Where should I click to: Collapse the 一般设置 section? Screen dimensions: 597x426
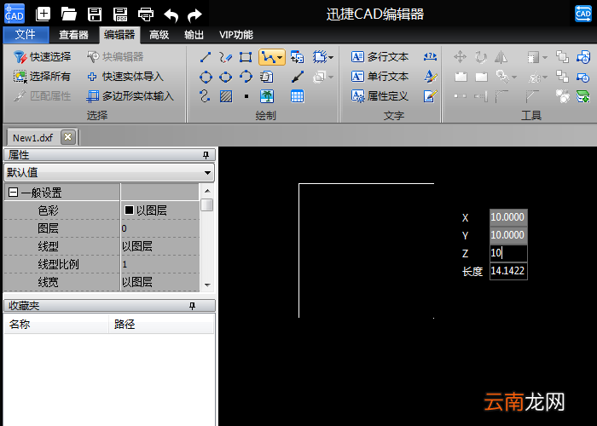[13, 193]
